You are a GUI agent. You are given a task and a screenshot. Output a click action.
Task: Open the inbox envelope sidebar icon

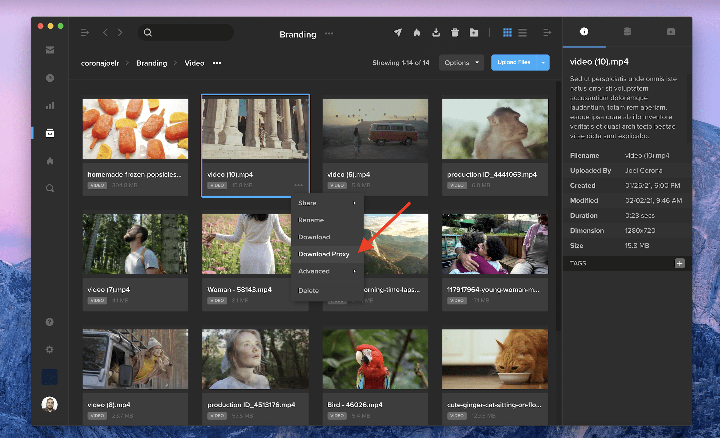[x=50, y=50]
